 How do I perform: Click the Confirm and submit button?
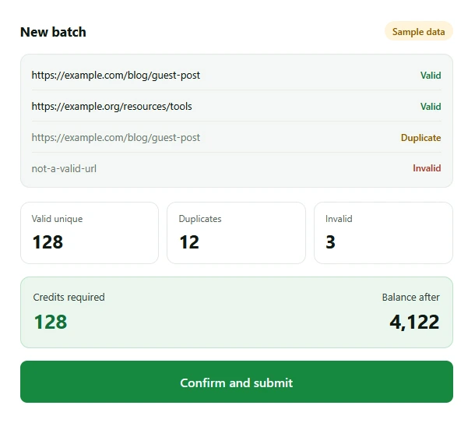click(x=237, y=382)
